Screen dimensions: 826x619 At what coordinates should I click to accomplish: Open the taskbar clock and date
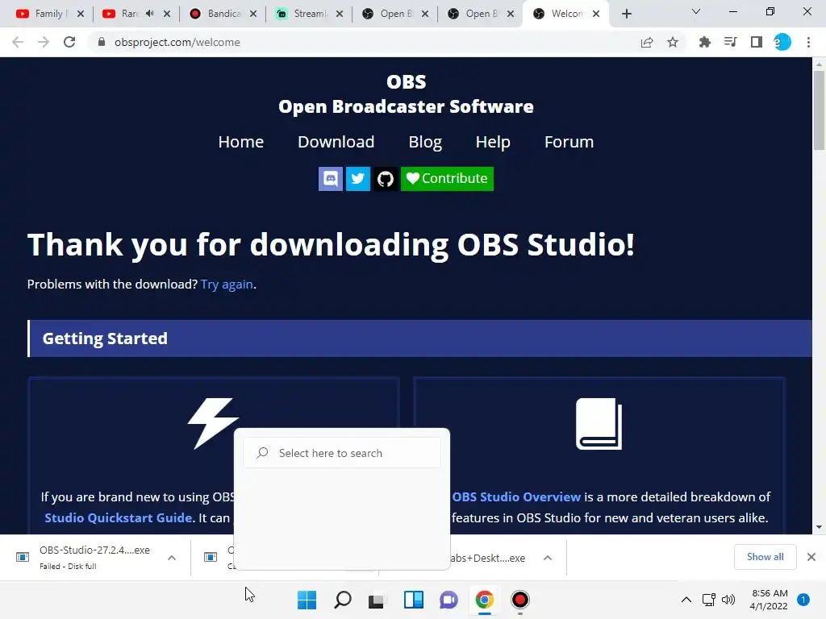point(769,600)
